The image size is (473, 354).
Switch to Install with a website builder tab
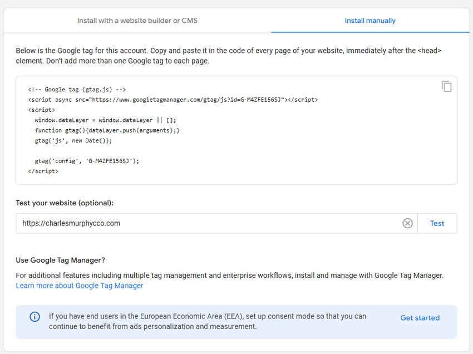pos(137,21)
